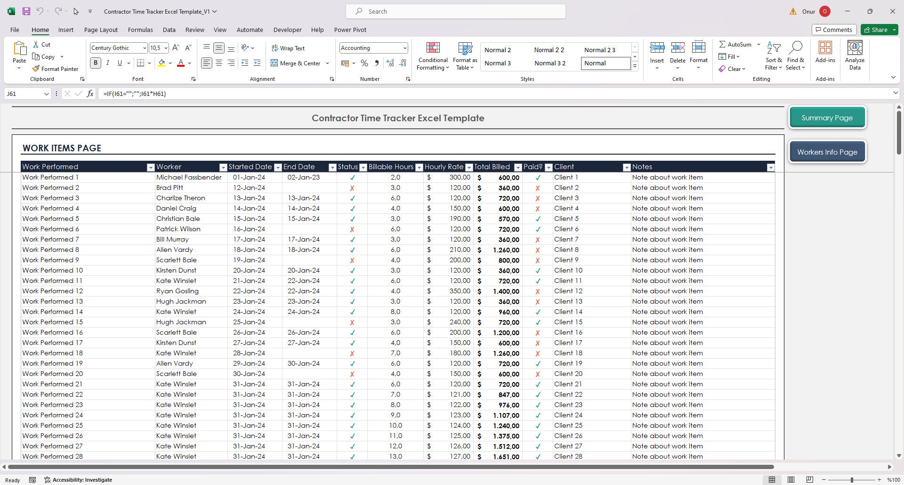Screen dimensions: 904x485
Task: Open the Workers Info Page
Action: tap(827, 151)
